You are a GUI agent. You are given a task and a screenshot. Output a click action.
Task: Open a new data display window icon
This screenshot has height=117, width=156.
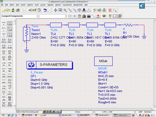119,16
